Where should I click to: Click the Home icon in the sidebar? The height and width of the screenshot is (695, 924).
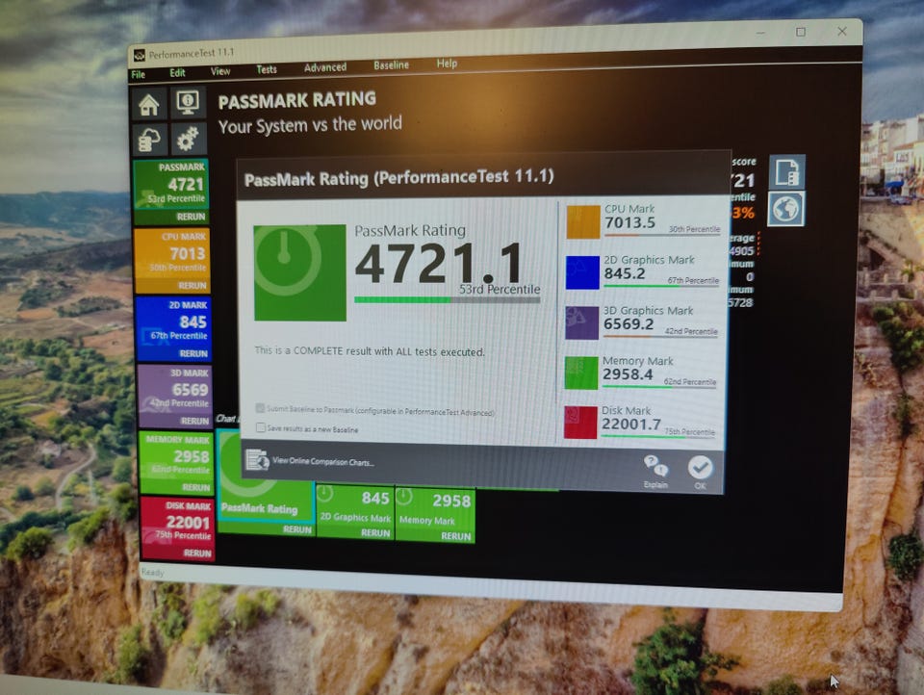click(149, 106)
